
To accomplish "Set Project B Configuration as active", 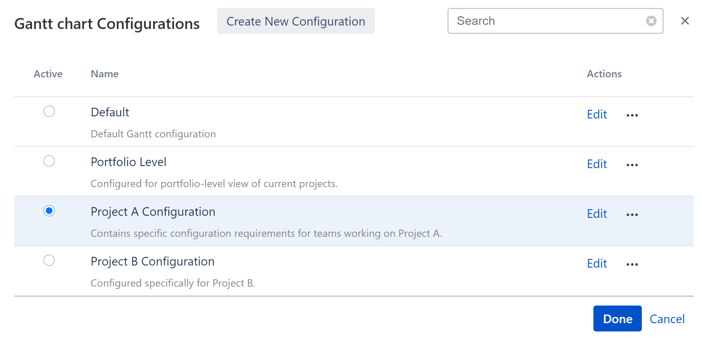I will [49, 261].
